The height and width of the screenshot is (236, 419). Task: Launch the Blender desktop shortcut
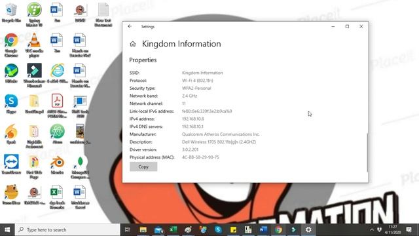[57, 165]
